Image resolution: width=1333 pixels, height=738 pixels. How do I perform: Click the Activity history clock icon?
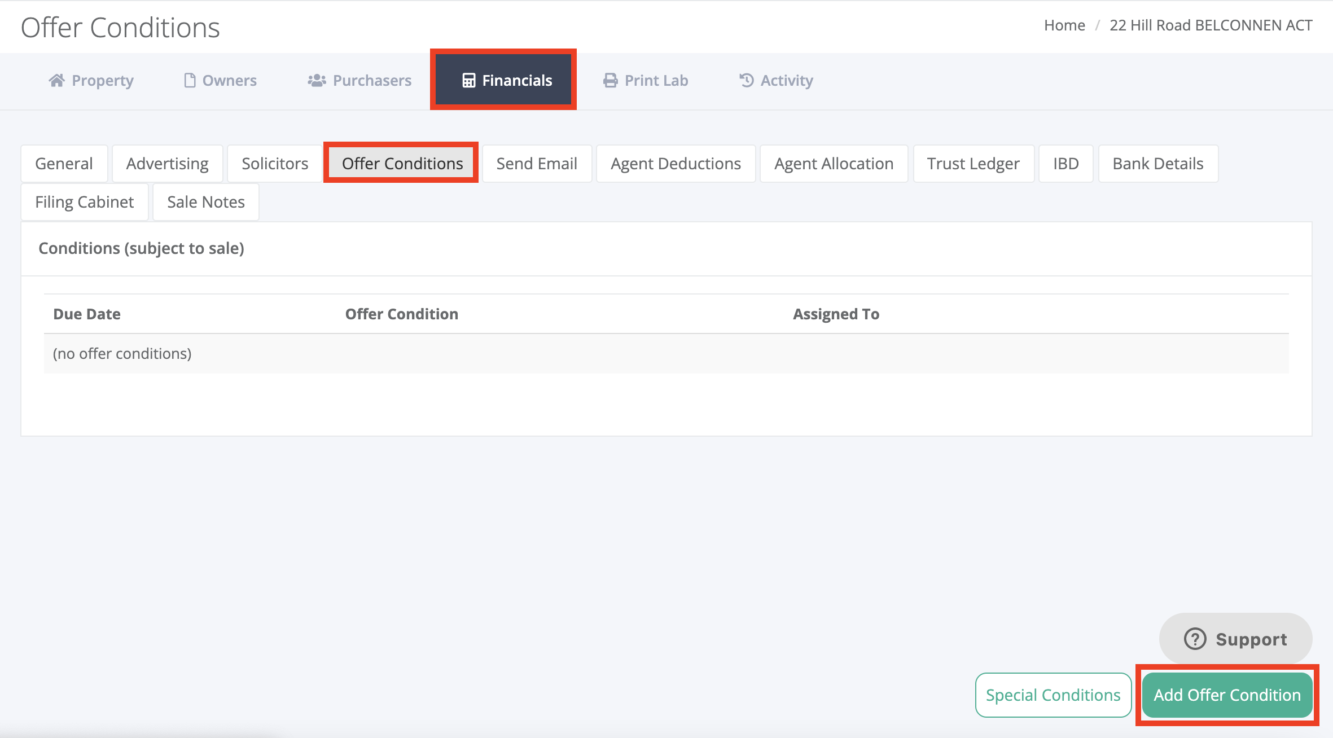point(747,81)
